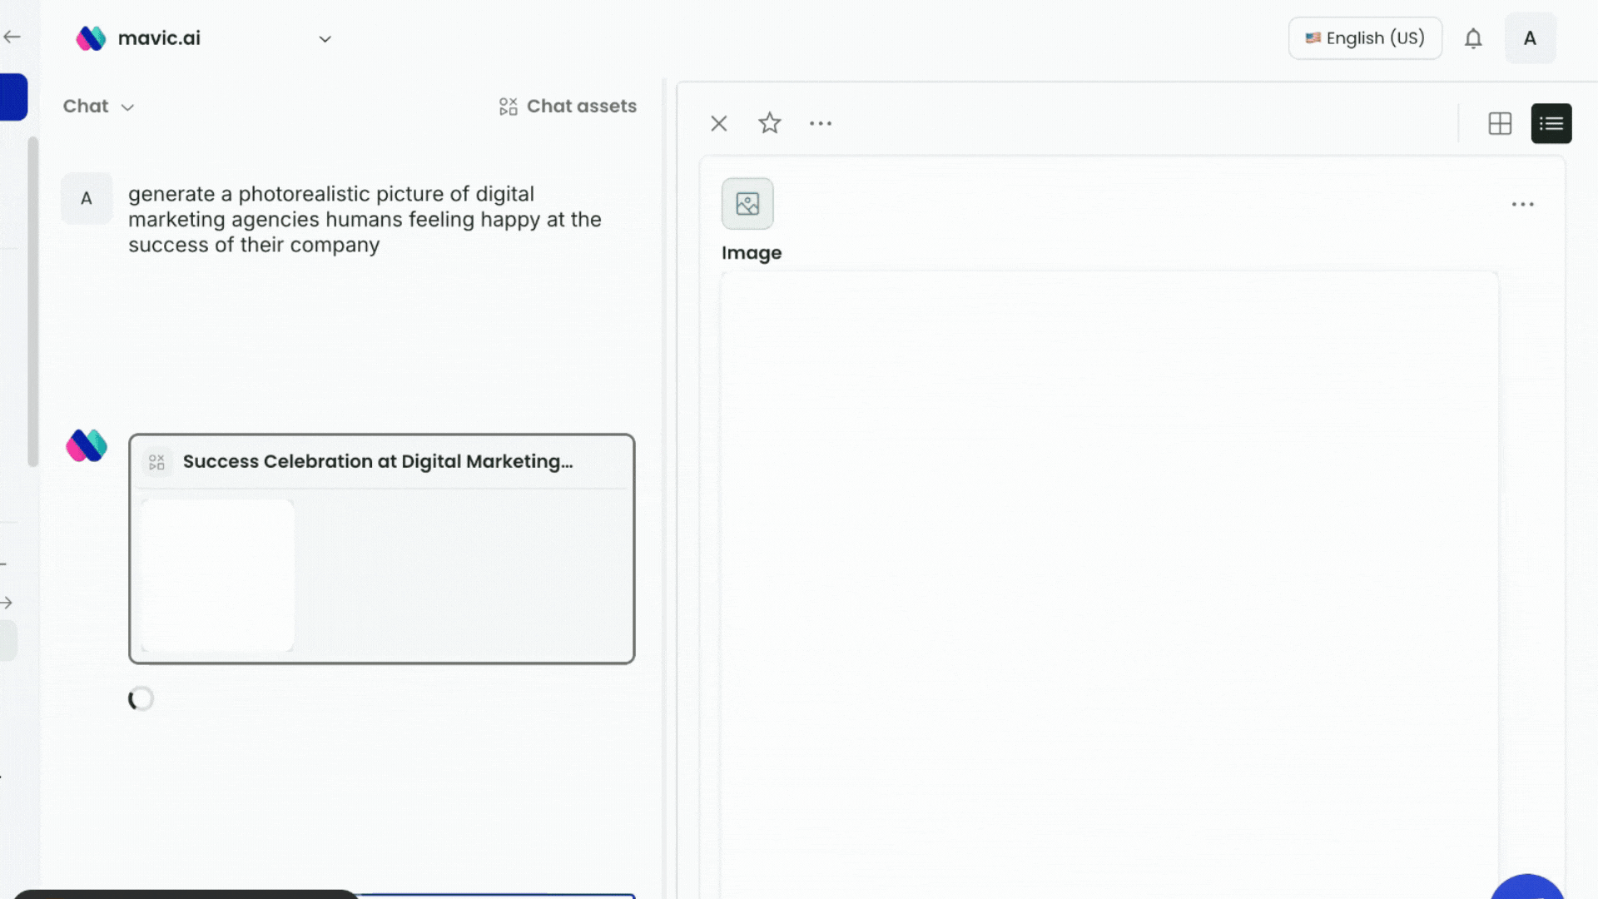Open Chat assets
Viewport: 1598px width, 899px height.
568,107
